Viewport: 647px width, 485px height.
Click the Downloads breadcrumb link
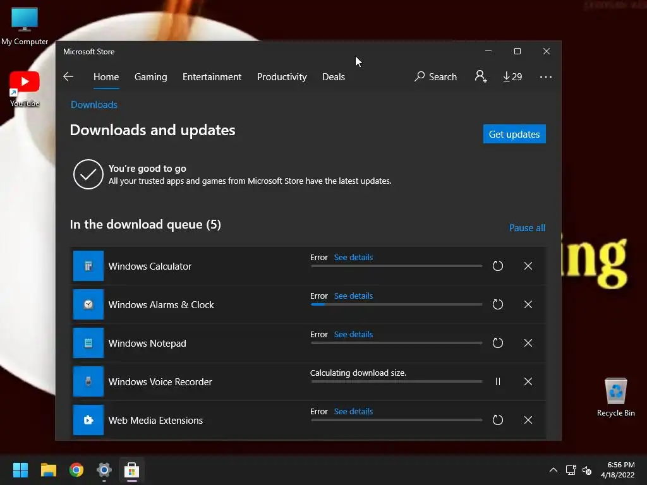click(94, 105)
